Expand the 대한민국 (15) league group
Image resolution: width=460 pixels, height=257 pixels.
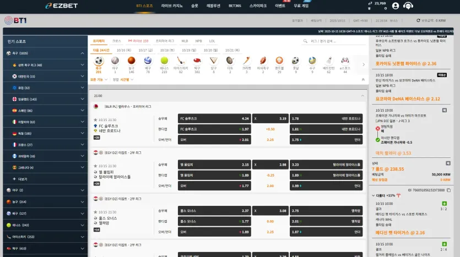(x=82, y=76)
